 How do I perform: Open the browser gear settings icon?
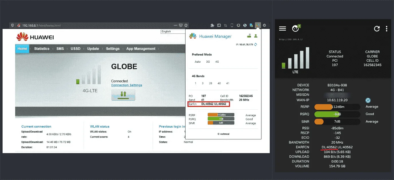pos(265,25)
